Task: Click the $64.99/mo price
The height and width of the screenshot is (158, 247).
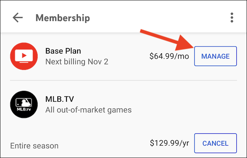Action: [169, 56]
